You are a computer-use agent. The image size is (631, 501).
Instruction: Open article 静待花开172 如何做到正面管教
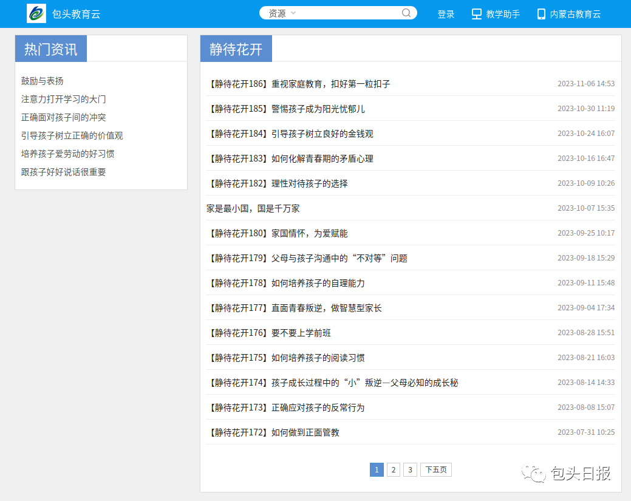[x=273, y=432]
